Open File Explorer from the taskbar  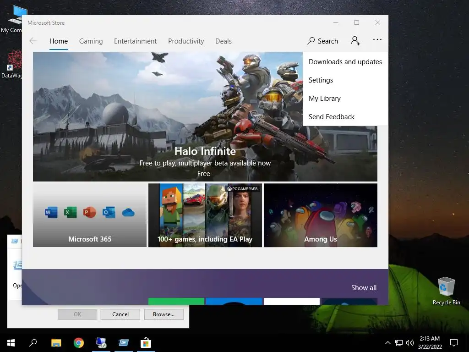pos(56,343)
